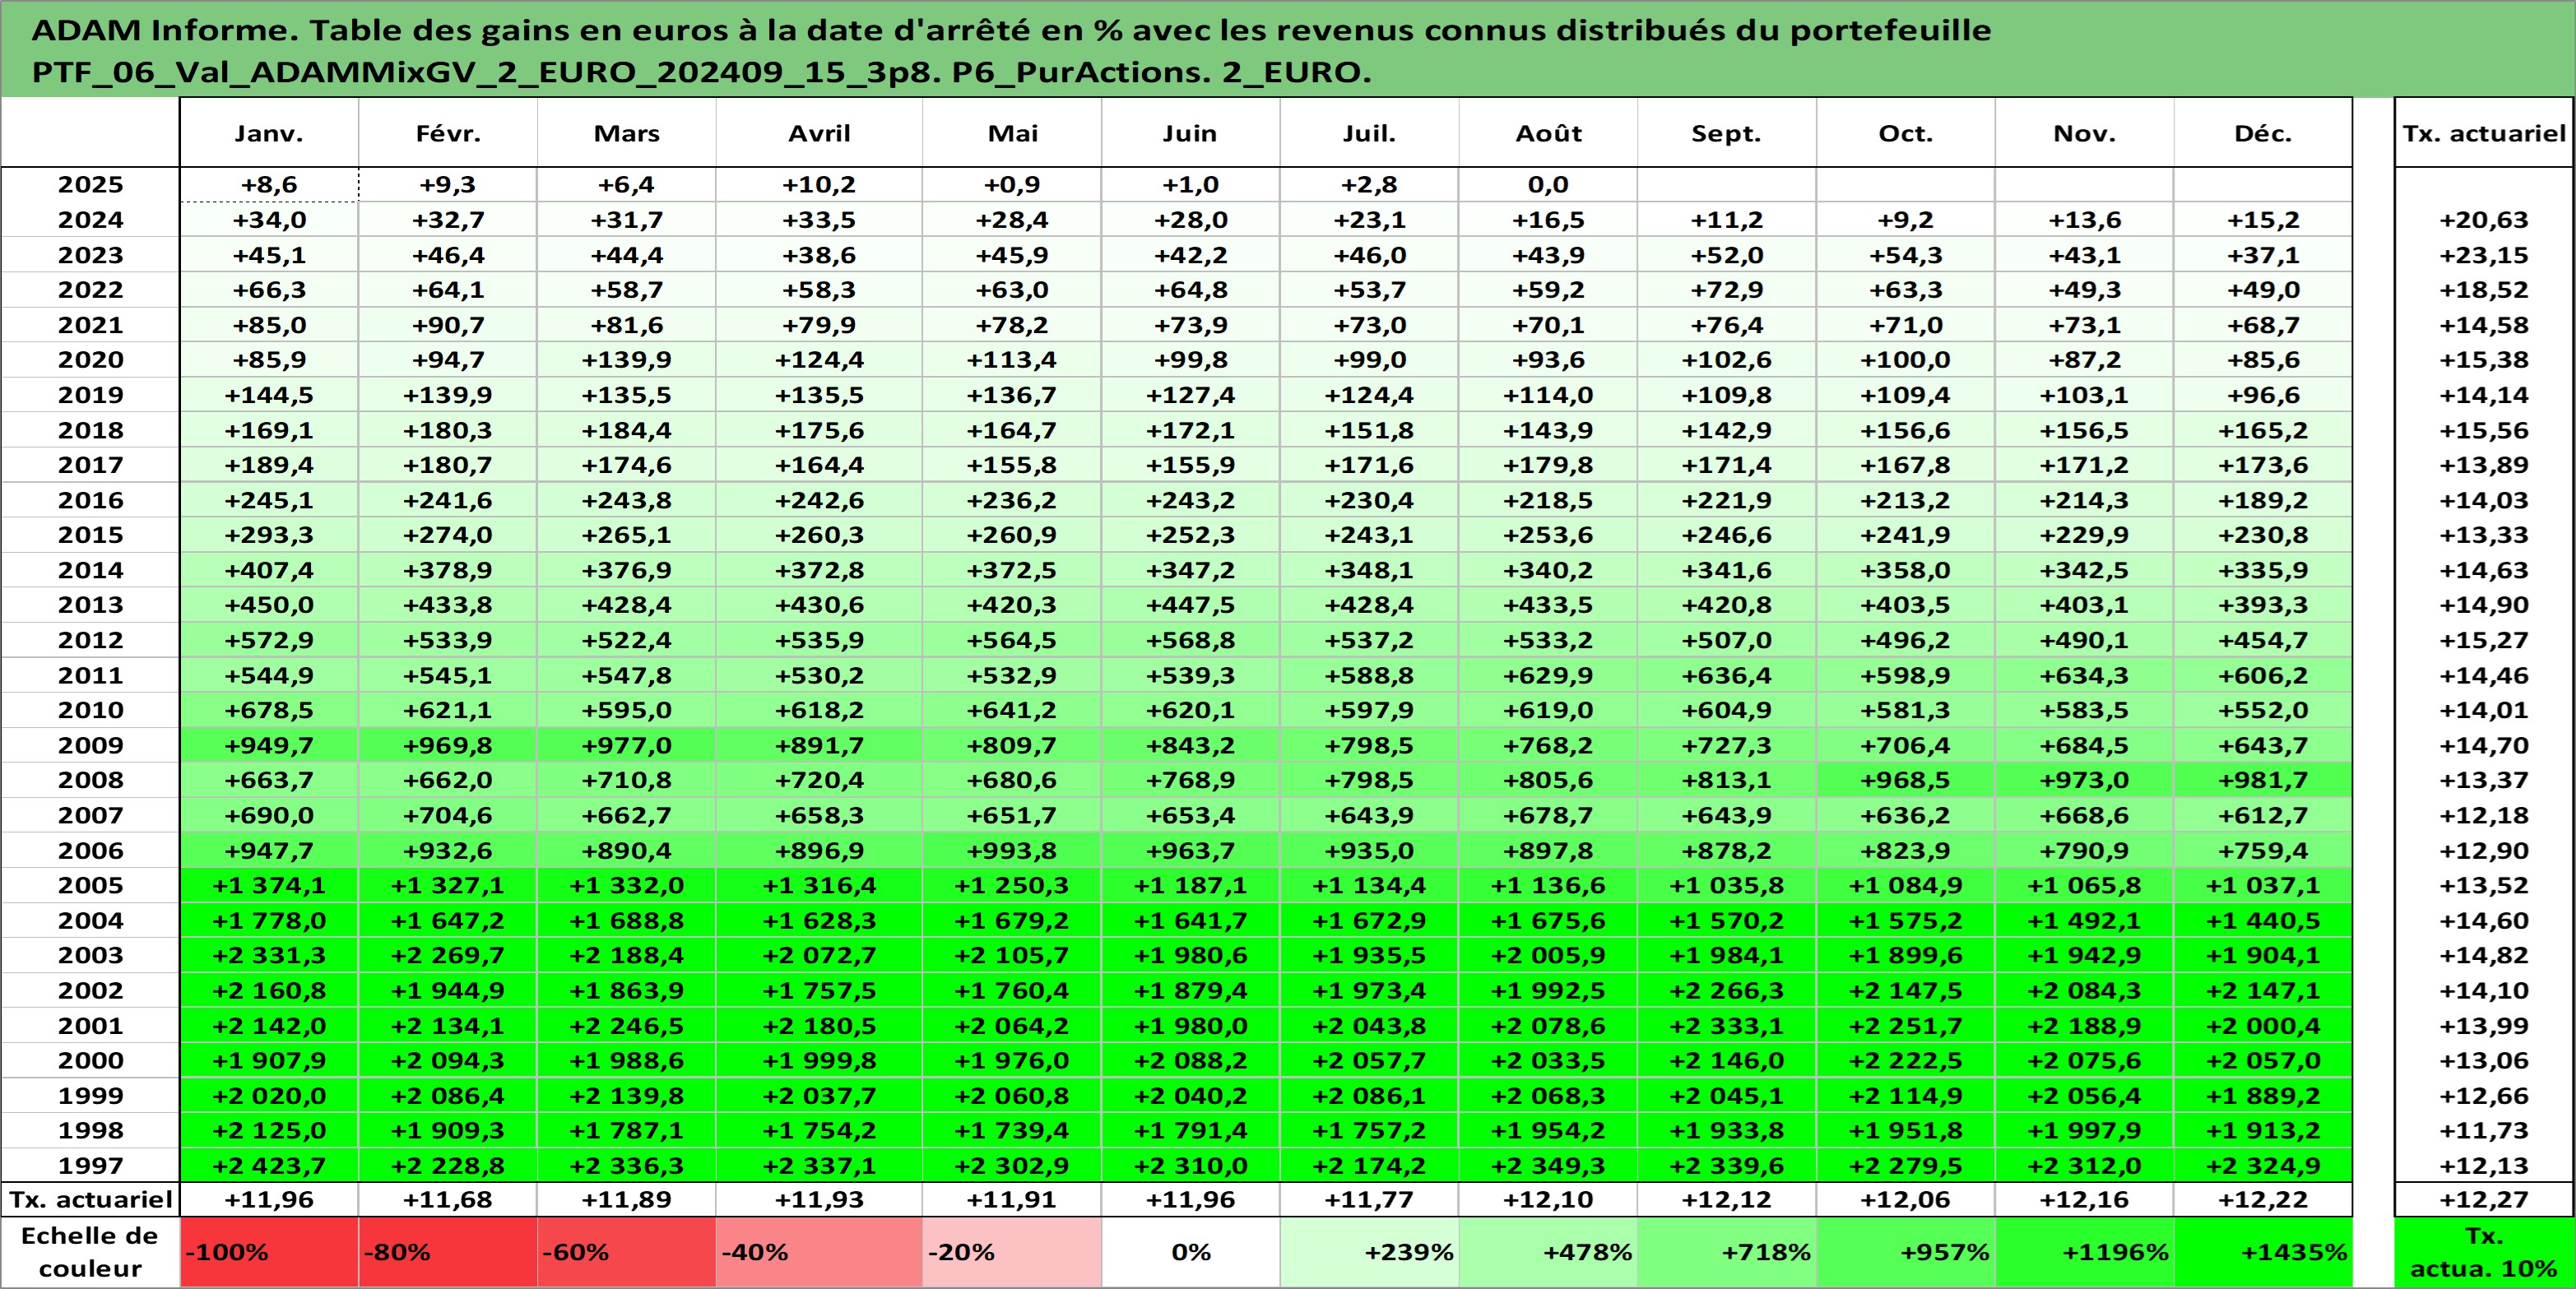Click the Echelle de couleur label
Viewport: 2576px width, 1289px height.
click(x=90, y=1251)
